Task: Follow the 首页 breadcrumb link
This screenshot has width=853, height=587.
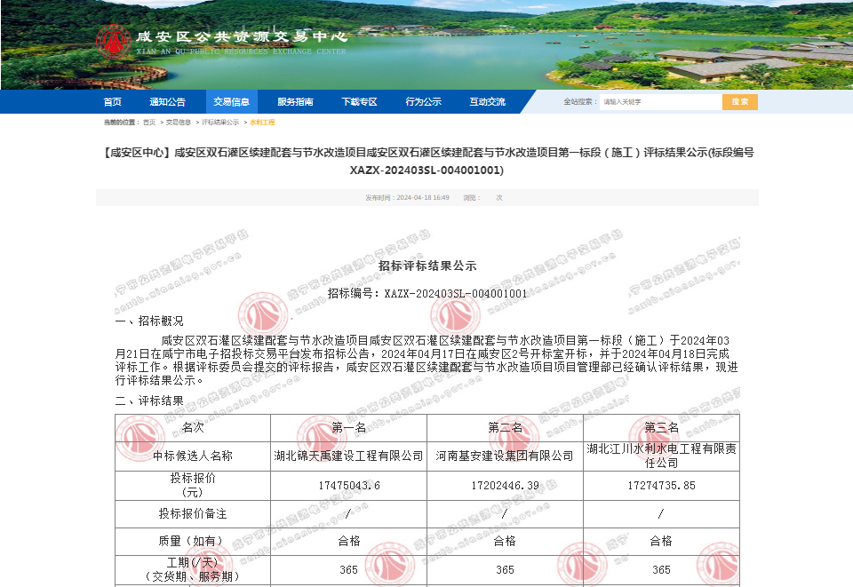Action: pyautogui.click(x=149, y=125)
